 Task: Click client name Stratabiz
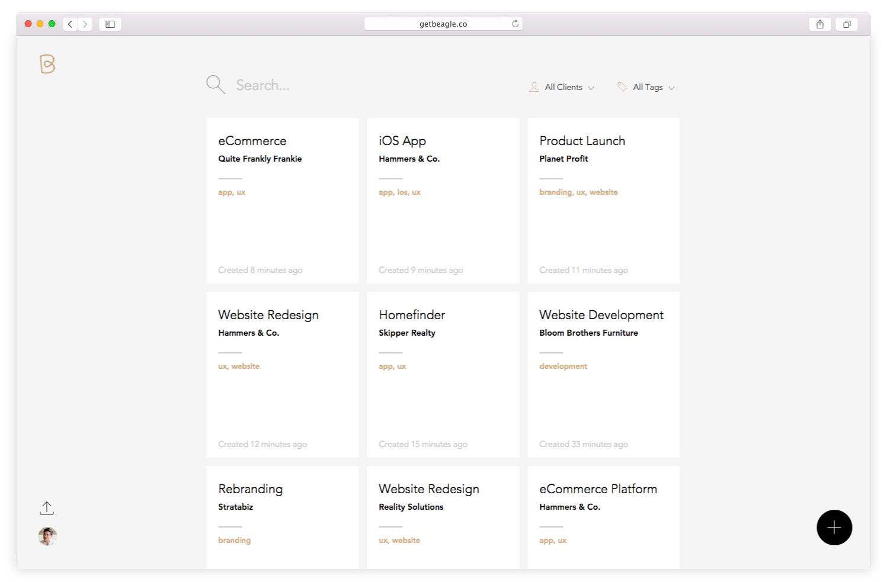click(235, 507)
